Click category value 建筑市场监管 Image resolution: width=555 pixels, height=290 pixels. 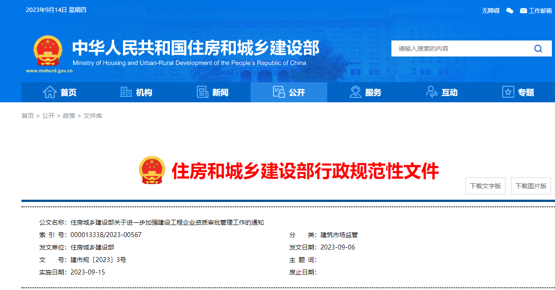339,235
